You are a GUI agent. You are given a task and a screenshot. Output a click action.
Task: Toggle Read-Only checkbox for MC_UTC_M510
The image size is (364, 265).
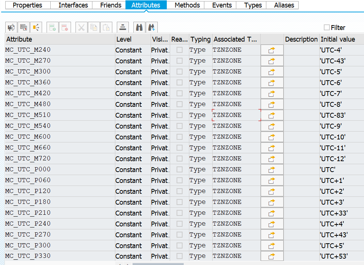(x=180, y=115)
